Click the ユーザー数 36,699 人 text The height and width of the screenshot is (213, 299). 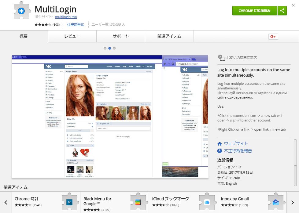[108, 24]
